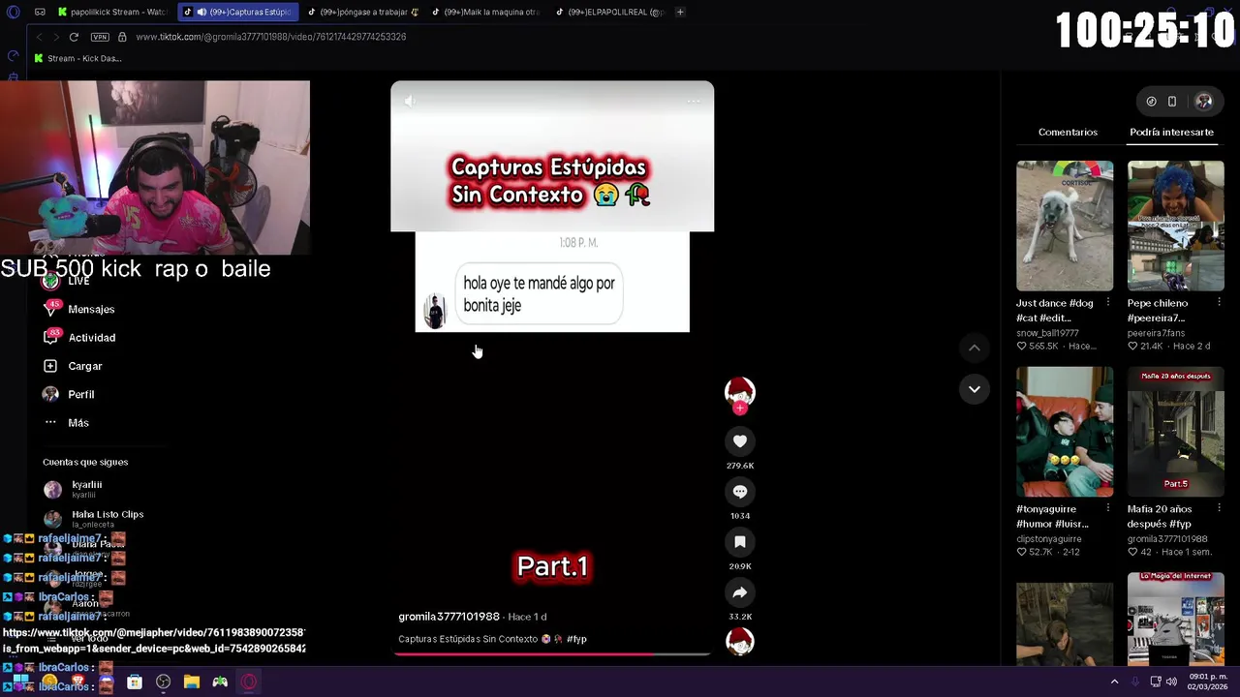1240x697 pixels.
Task: Open the video's comments bubble icon
Action: point(739,492)
